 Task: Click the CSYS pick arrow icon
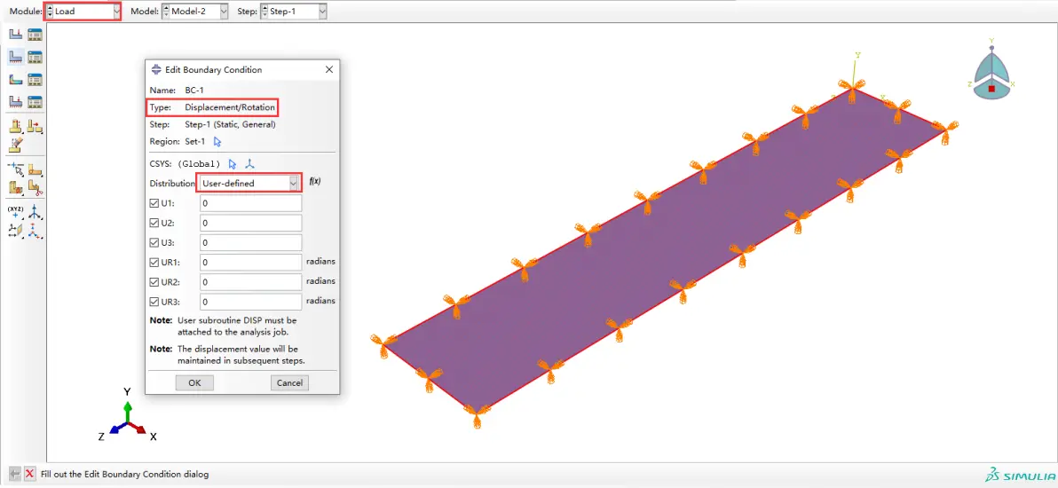[233, 163]
